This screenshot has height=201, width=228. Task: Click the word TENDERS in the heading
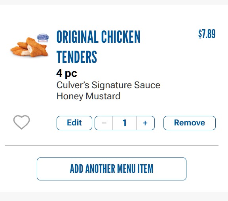[x=77, y=57]
